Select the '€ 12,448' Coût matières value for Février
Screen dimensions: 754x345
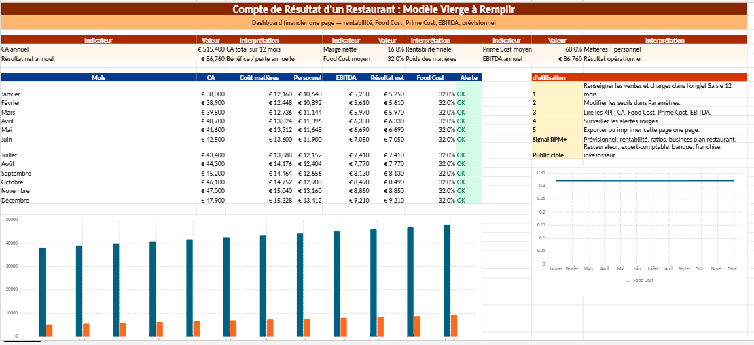coord(259,103)
